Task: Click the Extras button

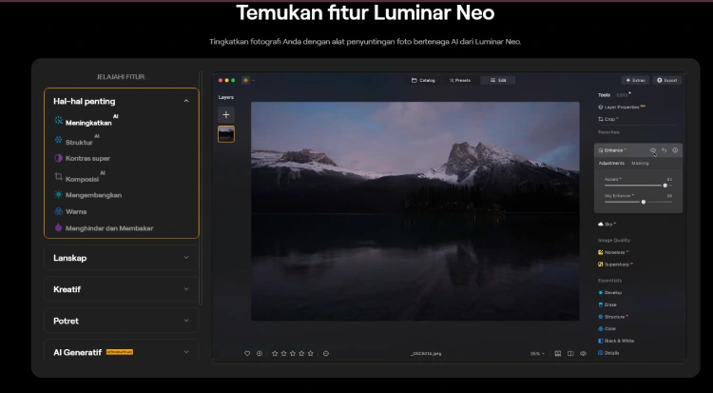Action: [x=635, y=80]
